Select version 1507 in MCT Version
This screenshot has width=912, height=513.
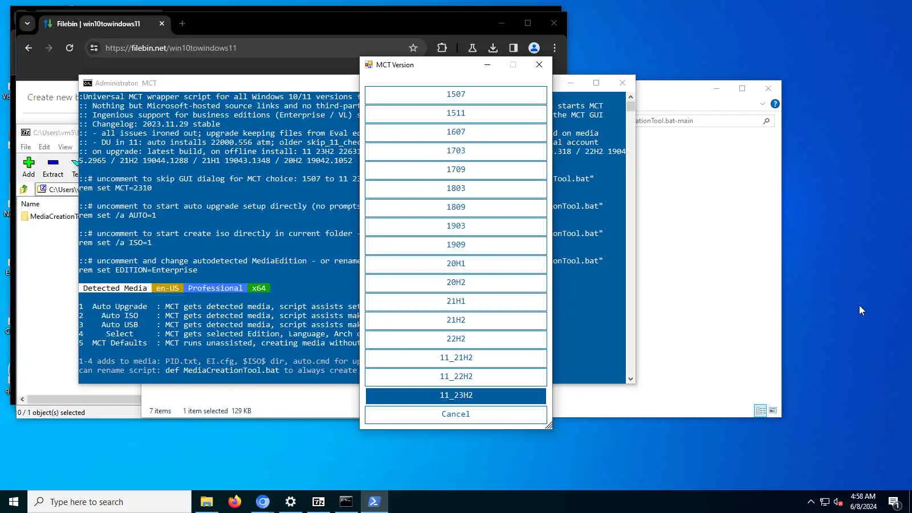(455, 95)
